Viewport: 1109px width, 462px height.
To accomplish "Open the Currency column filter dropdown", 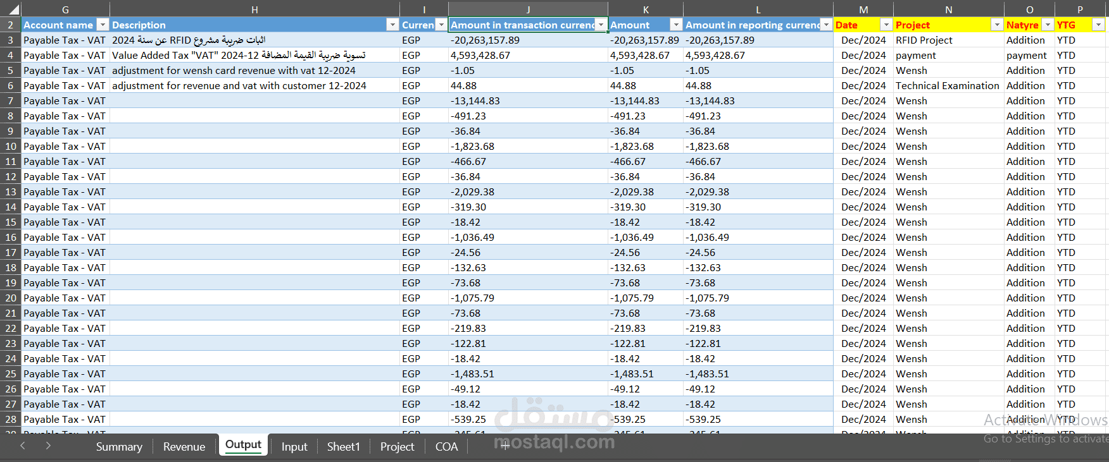I will click(441, 25).
